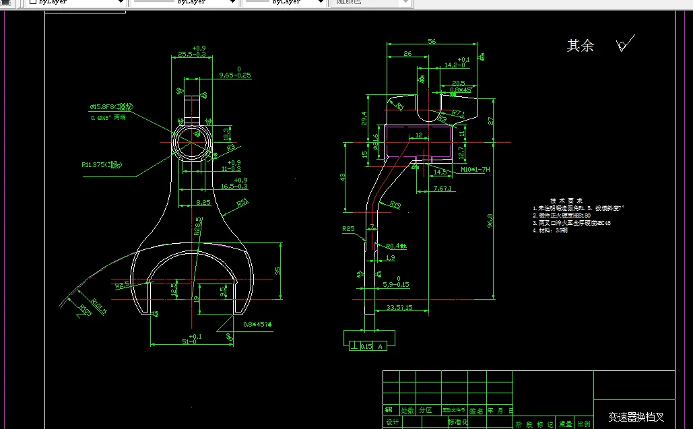Select the 比例 cell in the title block
693x429 pixels.
point(584,424)
